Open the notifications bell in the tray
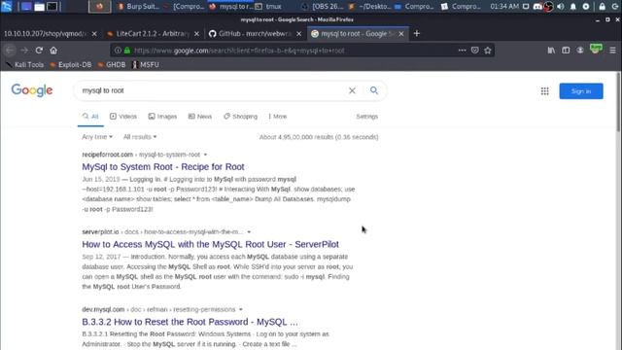 click(572, 7)
